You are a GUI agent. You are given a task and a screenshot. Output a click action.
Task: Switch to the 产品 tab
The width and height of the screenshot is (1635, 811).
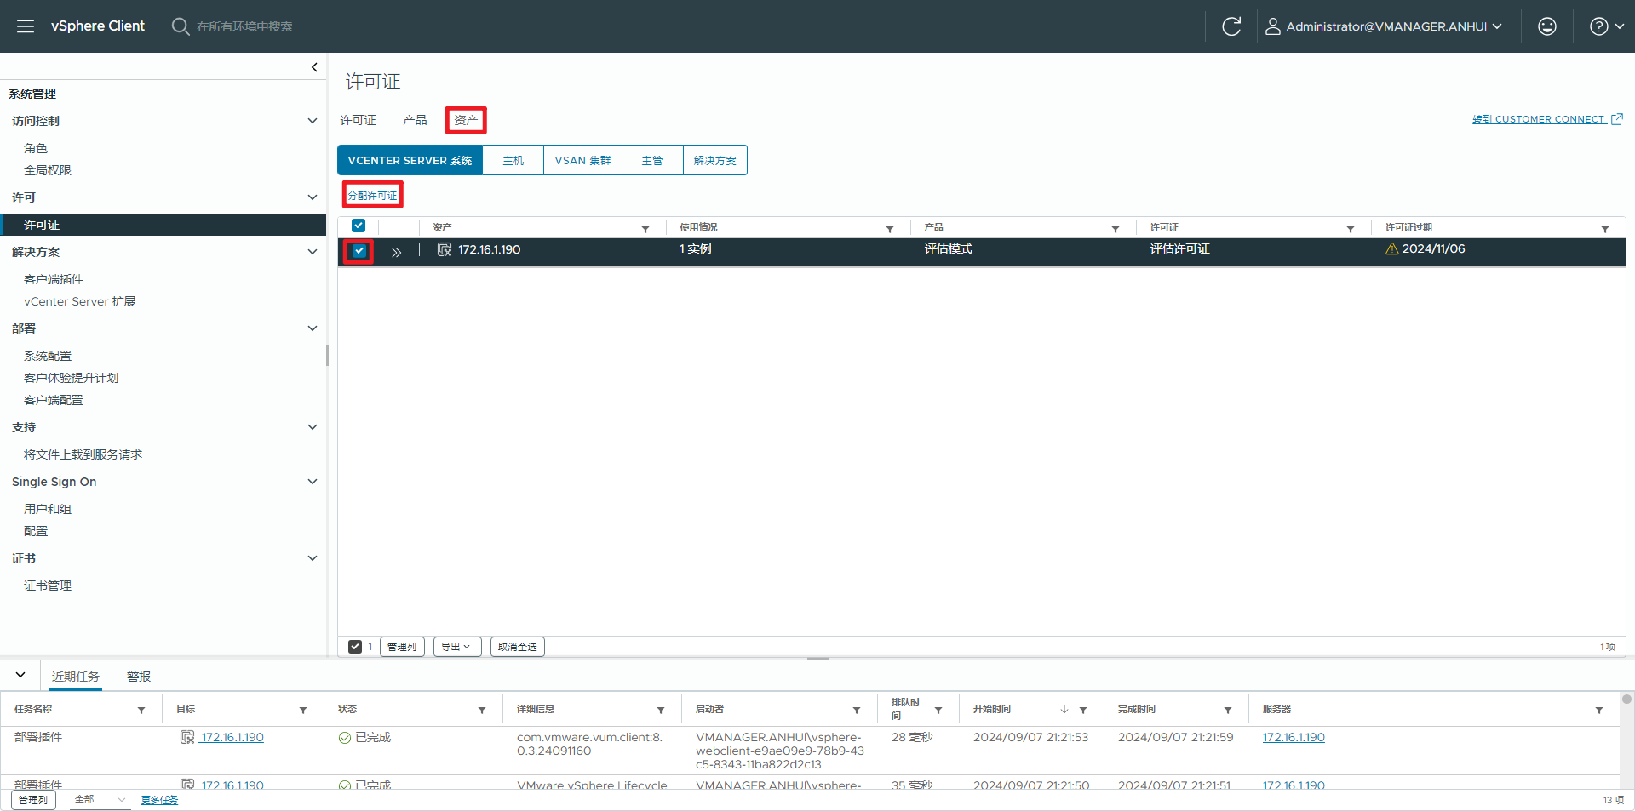click(x=415, y=120)
